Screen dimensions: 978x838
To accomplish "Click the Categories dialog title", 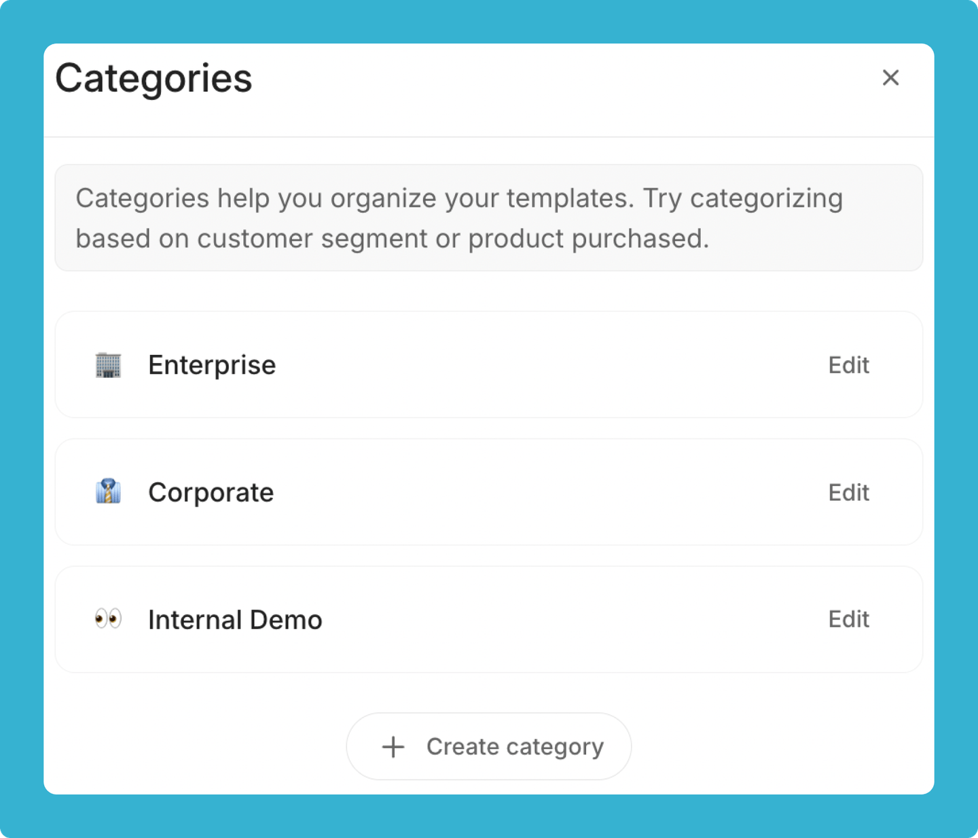I will pos(153,79).
